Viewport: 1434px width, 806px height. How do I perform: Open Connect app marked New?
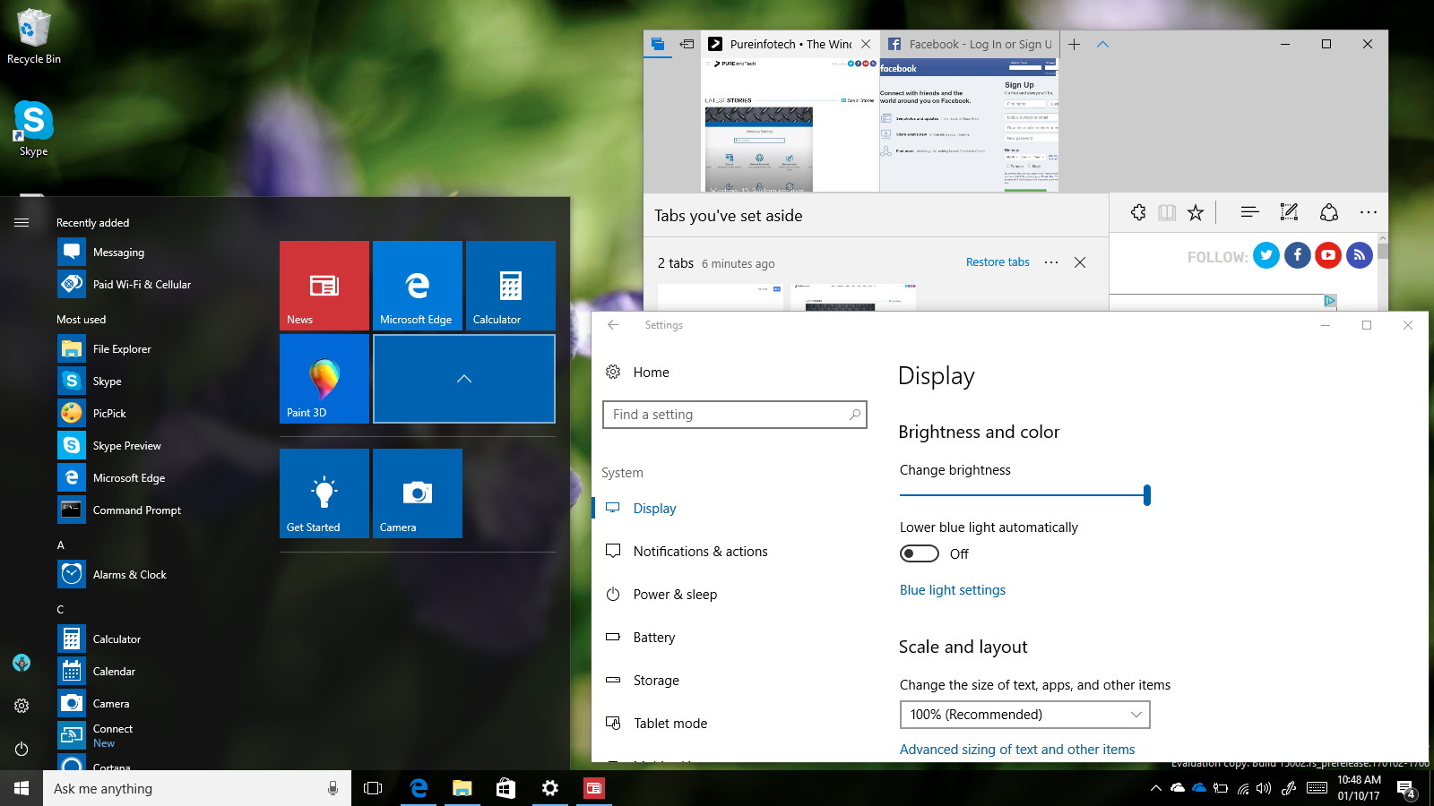pyautogui.click(x=163, y=736)
